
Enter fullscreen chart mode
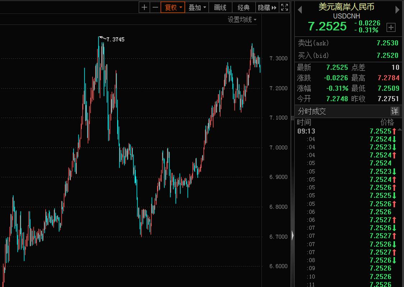[284, 7]
